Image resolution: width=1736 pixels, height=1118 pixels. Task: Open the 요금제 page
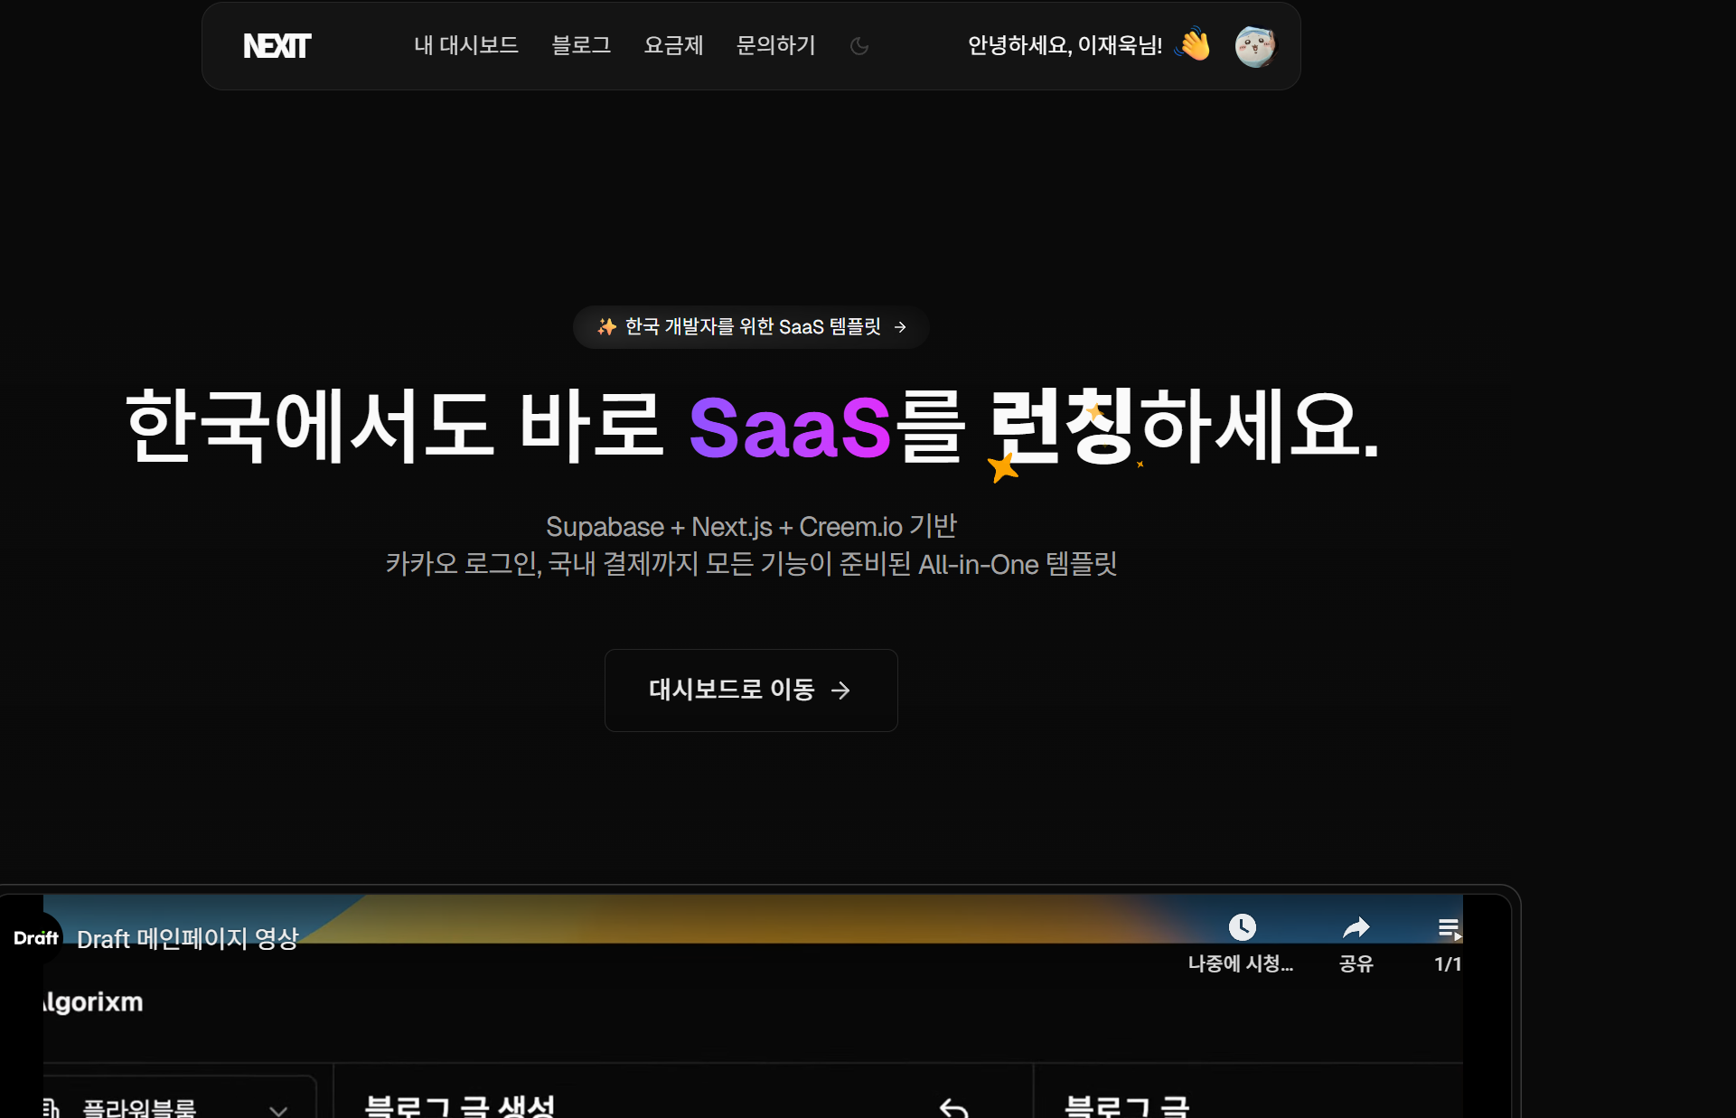(x=673, y=45)
